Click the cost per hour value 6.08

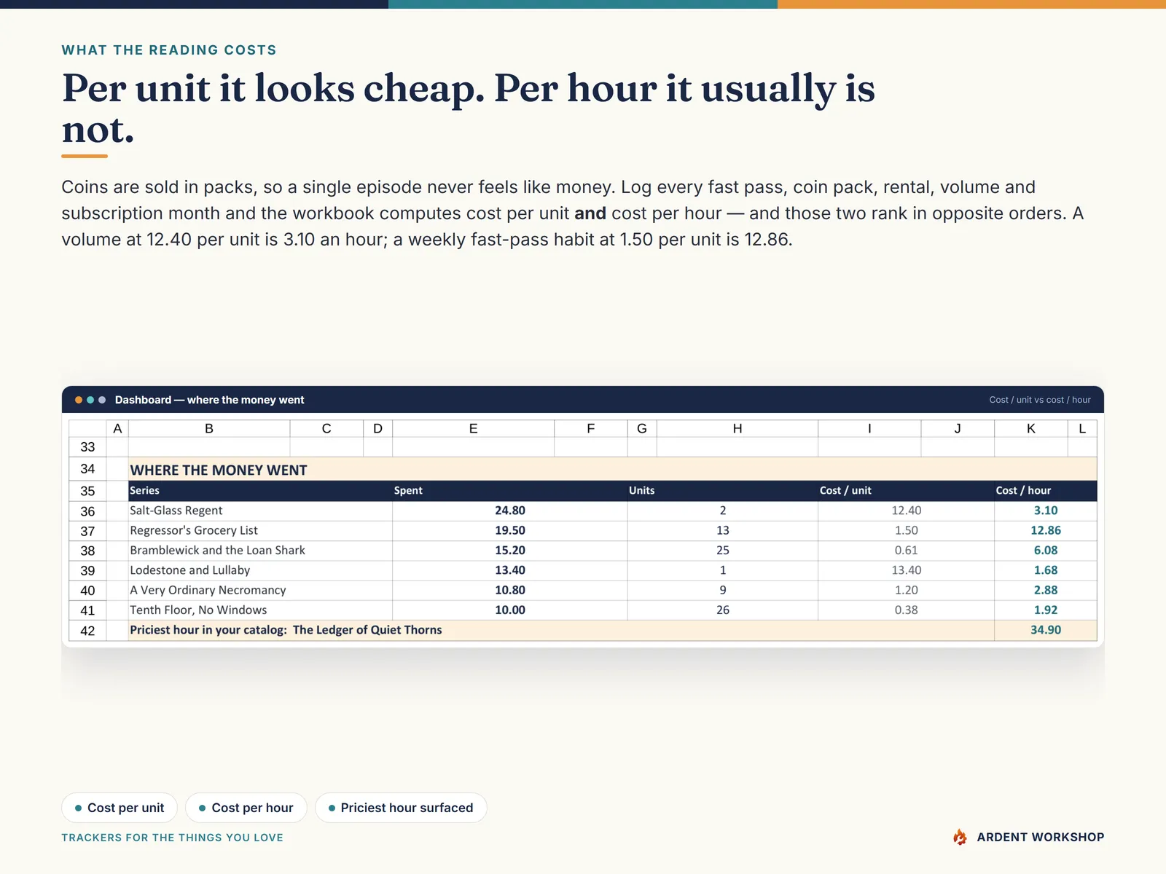click(1046, 550)
